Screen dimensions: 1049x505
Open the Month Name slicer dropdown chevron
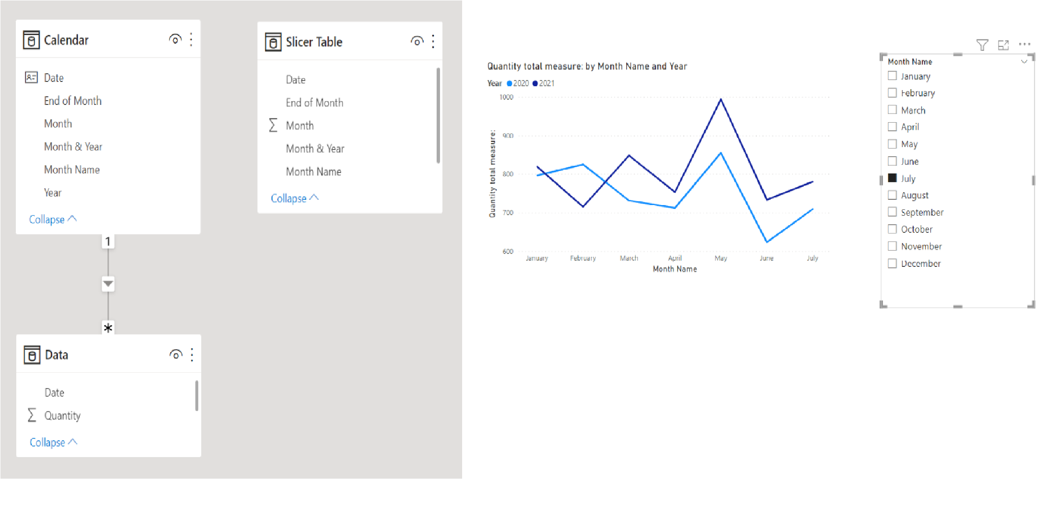(x=1024, y=61)
